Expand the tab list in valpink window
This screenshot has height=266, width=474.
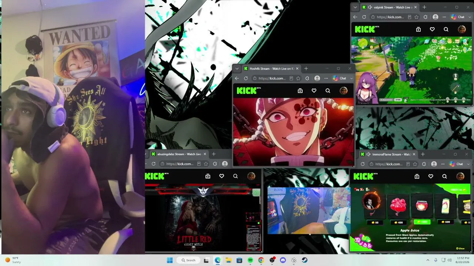355,7
